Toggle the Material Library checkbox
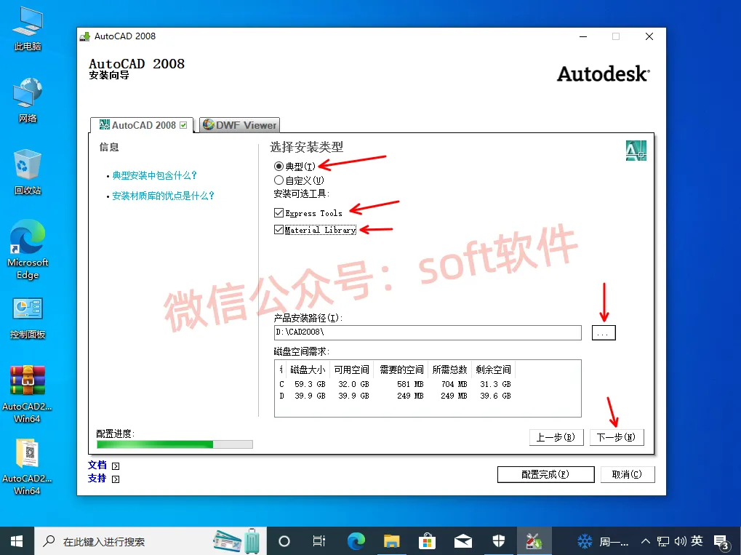Image resolution: width=741 pixels, height=555 pixels. pyautogui.click(x=279, y=230)
